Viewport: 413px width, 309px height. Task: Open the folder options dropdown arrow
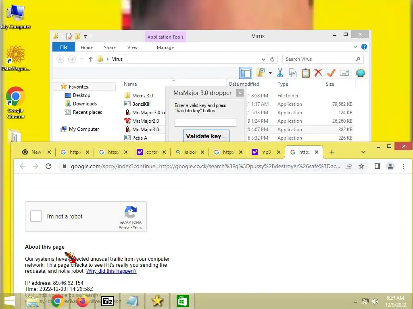[270, 73]
